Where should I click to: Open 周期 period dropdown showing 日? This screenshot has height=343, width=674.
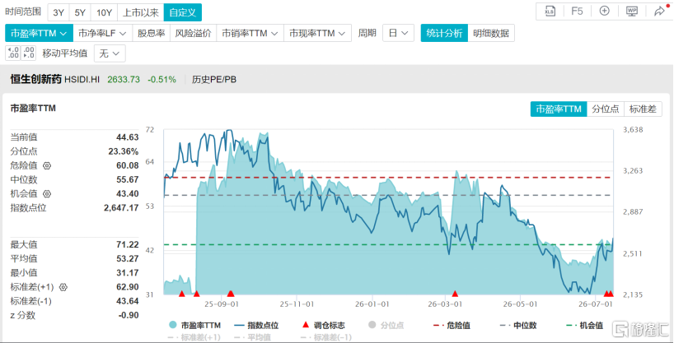coord(398,33)
